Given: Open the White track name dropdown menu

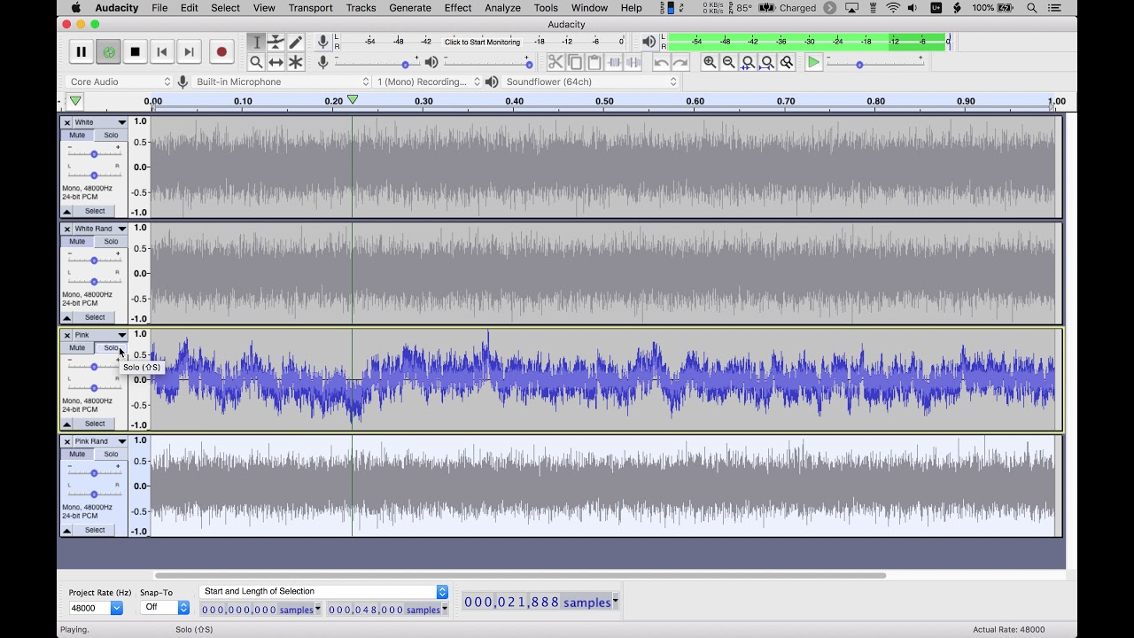Looking at the screenshot, I should click(100, 122).
